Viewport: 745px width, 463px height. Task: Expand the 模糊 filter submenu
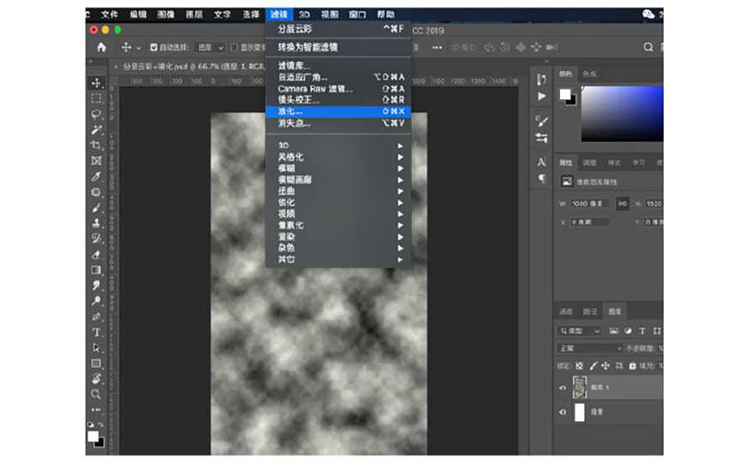click(287, 169)
